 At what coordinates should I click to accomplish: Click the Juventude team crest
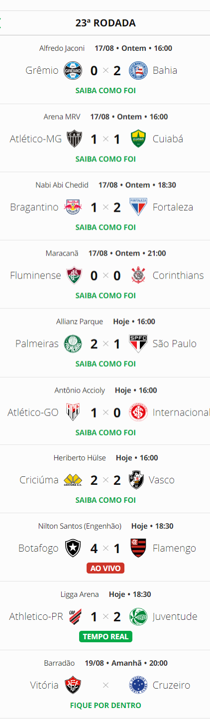pyautogui.click(x=138, y=616)
